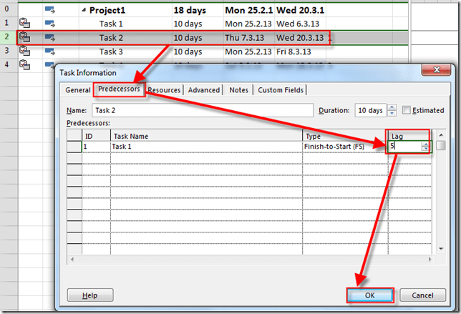
Task: Open Help from the dialog
Action: click(x=89, y=295)
